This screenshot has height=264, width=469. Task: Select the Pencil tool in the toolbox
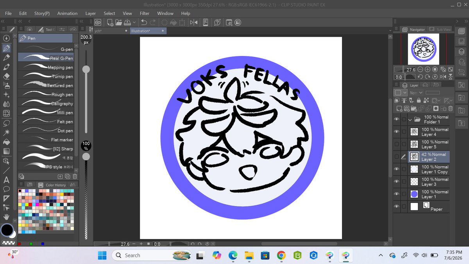tap(6, 57)
